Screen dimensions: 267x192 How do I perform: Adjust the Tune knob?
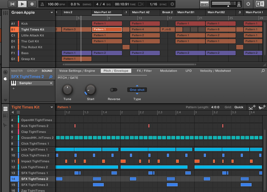pyautogui.click(x=67, y=90)
